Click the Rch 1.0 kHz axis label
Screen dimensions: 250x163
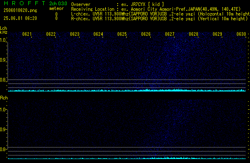pyautogui.click(x=3, y=110)
